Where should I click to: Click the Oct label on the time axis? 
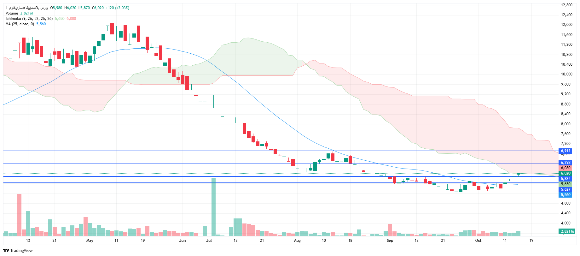point(478,241)
